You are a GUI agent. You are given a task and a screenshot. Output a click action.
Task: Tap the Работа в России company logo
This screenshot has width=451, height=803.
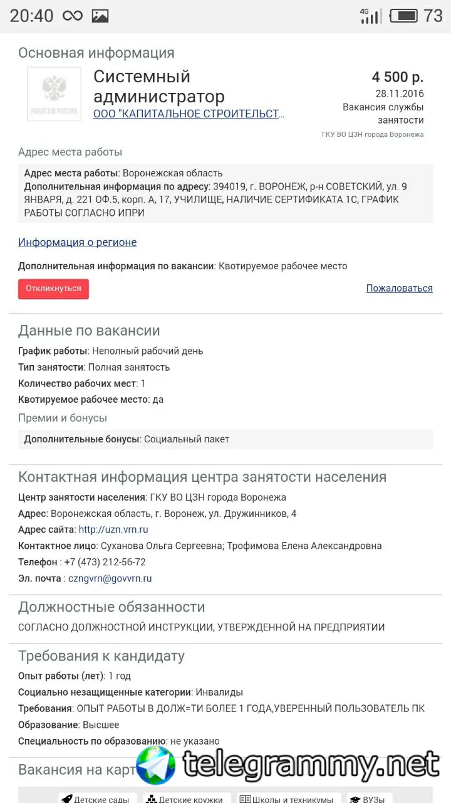pyautogui.click(x=54, y=94)
